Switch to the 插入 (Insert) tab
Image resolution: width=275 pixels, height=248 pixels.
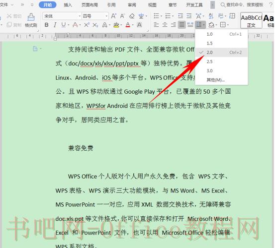(x=68, y=5)
